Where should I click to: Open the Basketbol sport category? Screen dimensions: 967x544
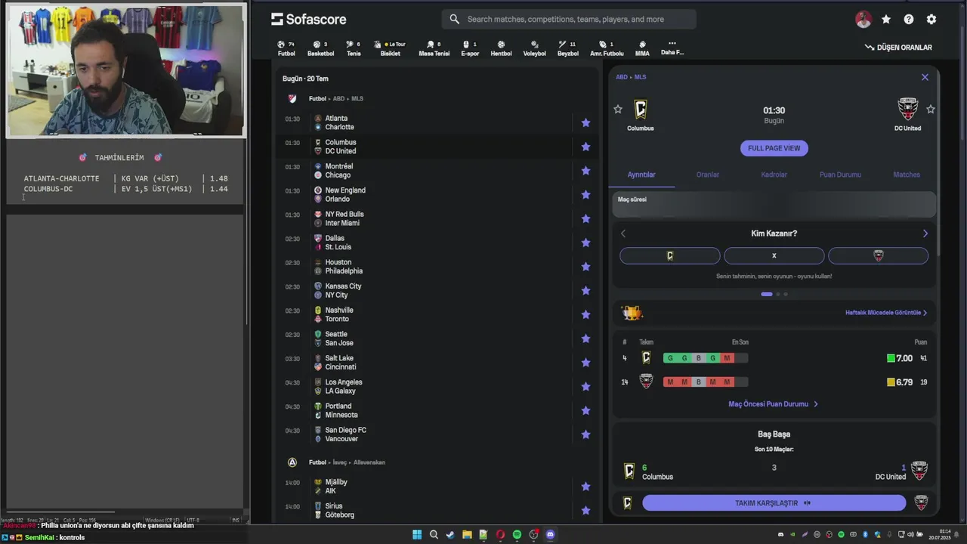pos(320,48)
